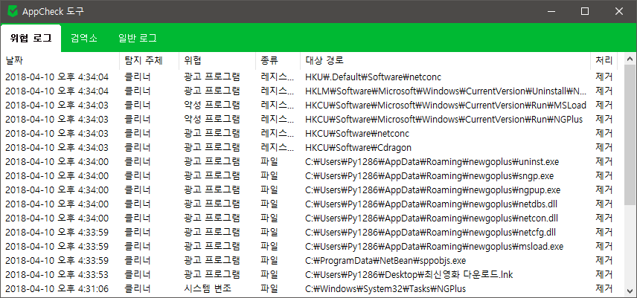This screenshot has height=298, width=637.
Task: Click 제거 in the Tasks\NGPlus row
Action: point(604,288)
